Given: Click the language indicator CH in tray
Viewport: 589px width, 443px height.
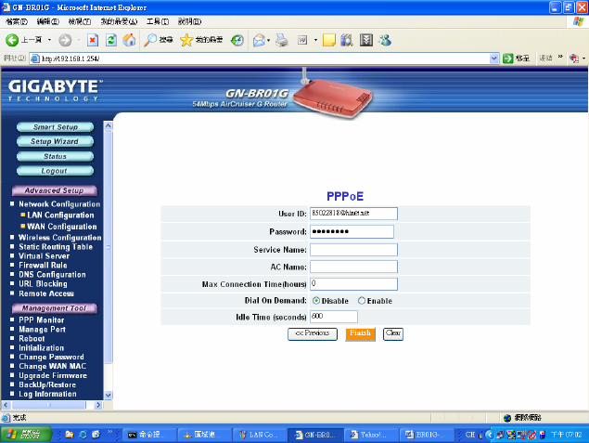Looking at the screenshot, I should coord(470,435).
